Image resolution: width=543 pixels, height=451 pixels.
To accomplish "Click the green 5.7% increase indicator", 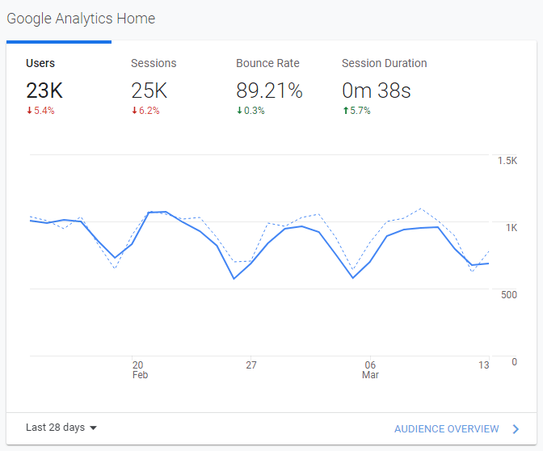I will coord(356,111).
